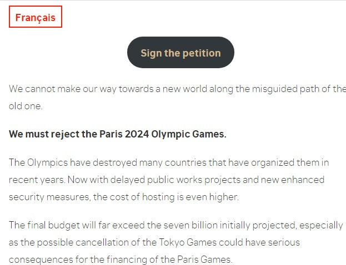Screen dimensions: 346x265
Task: Switch the page language to Français
Action: coord(36,18)
